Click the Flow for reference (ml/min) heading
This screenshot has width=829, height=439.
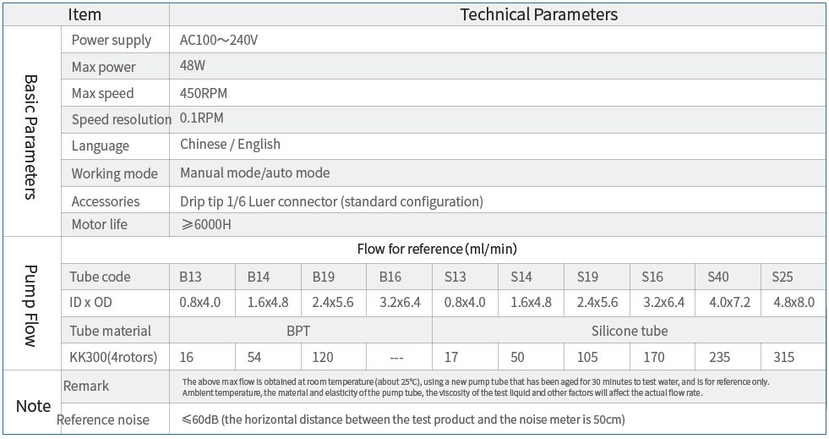(437, 249)
